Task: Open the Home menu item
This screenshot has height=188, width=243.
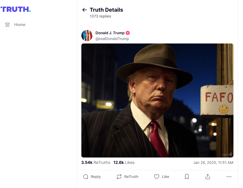Action: [20, 25]
